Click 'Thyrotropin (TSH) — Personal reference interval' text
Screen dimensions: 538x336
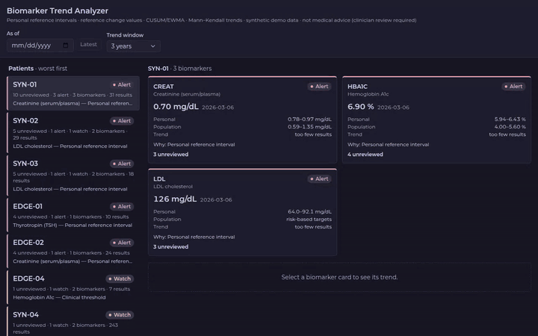(x=72, y=225)
